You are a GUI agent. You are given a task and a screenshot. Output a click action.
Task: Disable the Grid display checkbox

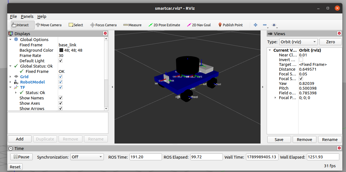[x=61, y=77]
